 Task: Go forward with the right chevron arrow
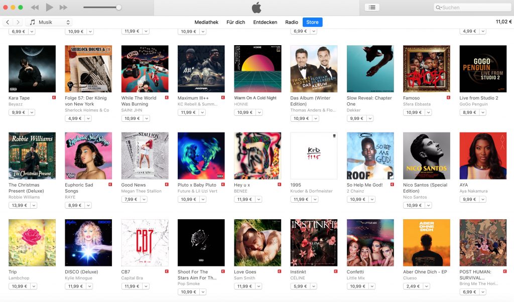tap(18, 22)
